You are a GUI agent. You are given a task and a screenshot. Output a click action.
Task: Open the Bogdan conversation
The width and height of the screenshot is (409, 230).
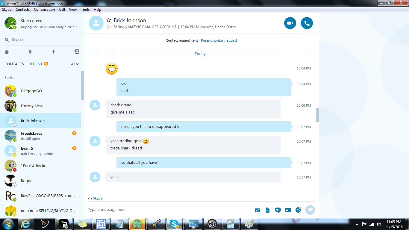click(x=40, y=181)
